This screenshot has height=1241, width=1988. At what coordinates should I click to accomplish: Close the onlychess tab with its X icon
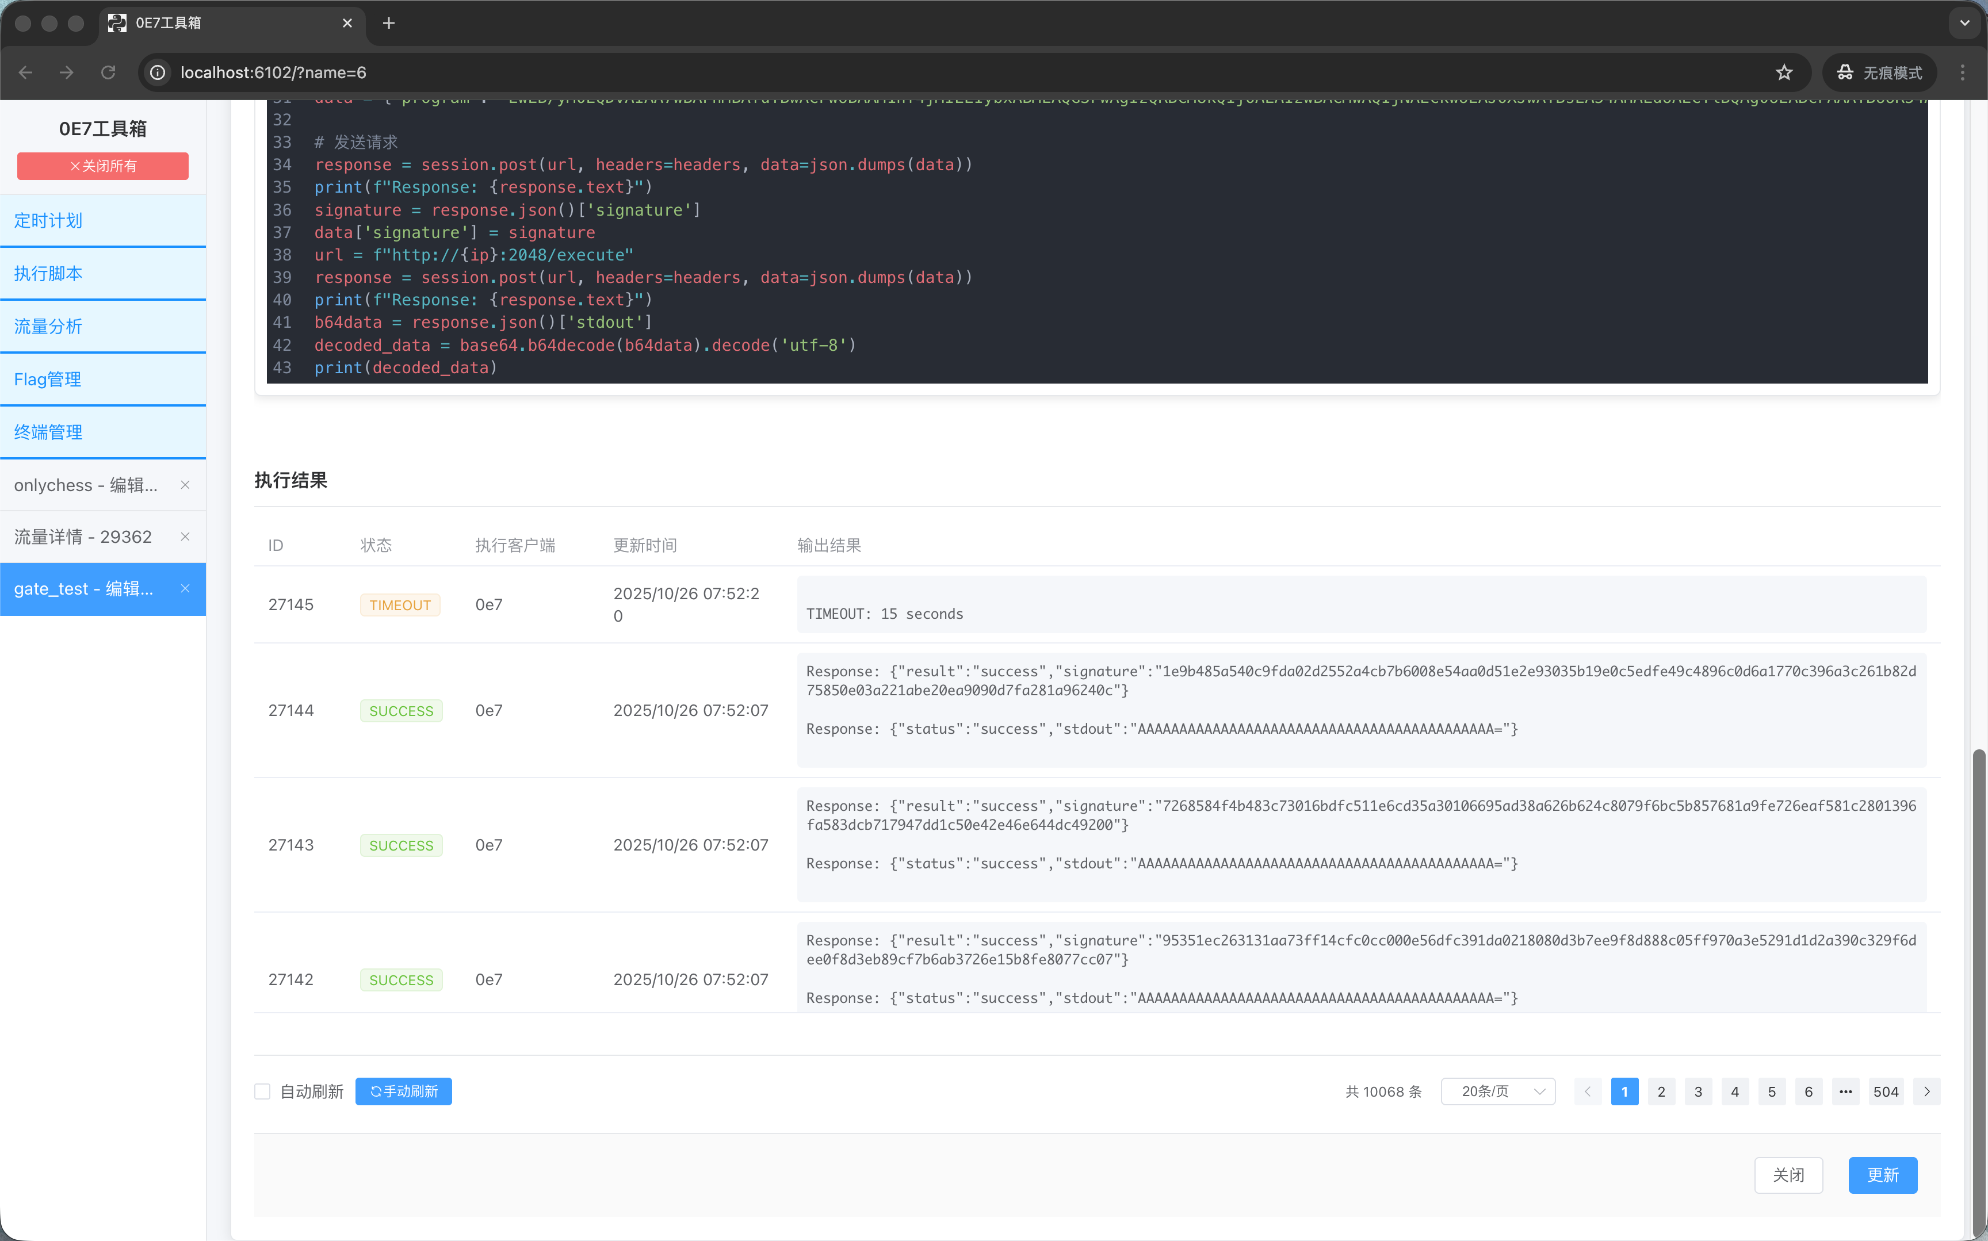[185, 485]
